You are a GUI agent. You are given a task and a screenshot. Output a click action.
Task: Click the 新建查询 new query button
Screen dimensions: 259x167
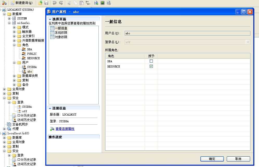(x=22, y=3)
